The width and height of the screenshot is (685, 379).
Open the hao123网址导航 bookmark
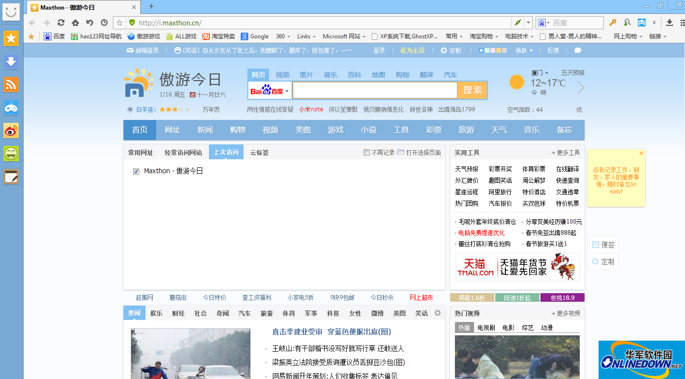pyautogui.click(x=96, y=36)
